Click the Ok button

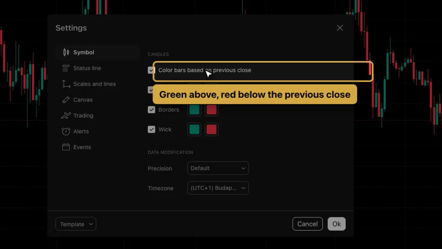point(336,224)
